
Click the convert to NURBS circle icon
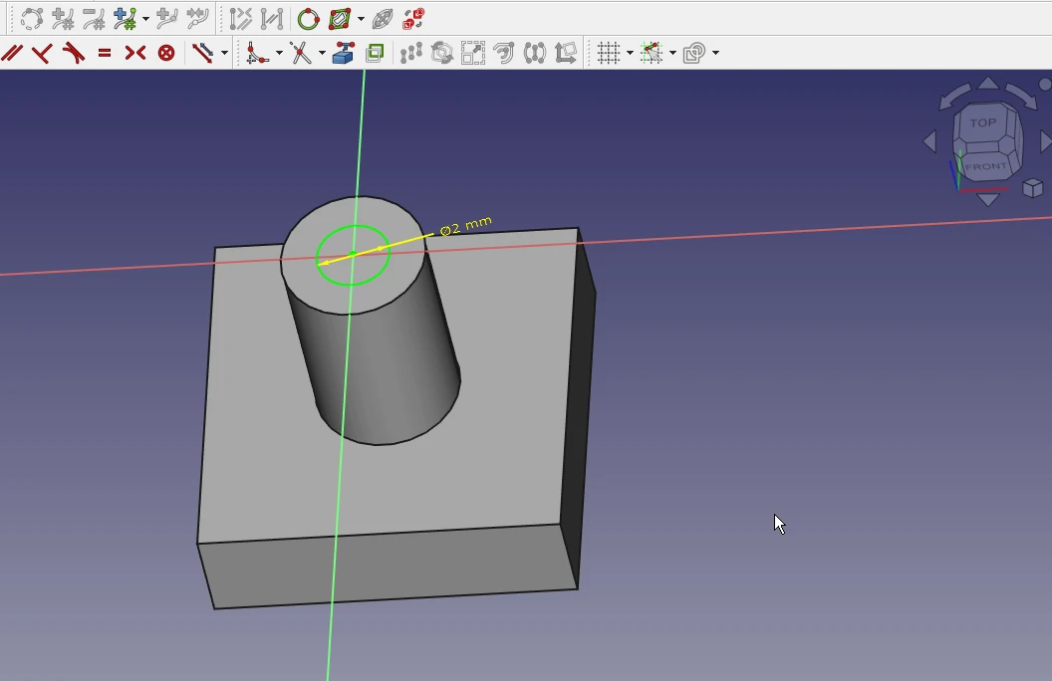[x=308, y=18]
